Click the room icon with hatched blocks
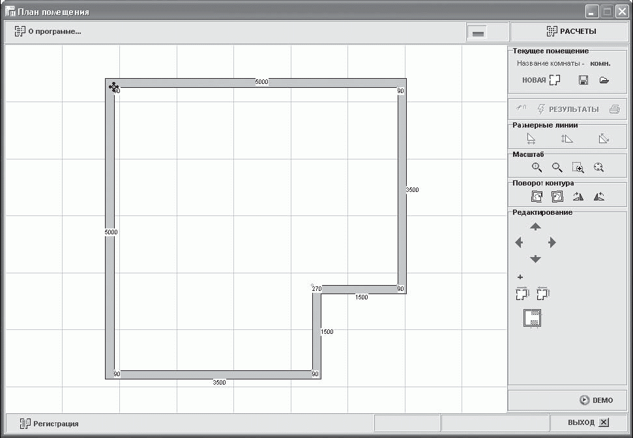Image resolution: width=633 pixels, height=438 pixels. click(532, 318)
